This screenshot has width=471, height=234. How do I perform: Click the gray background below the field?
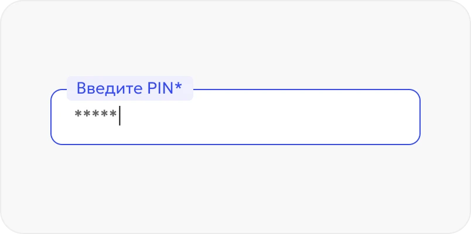234,187
